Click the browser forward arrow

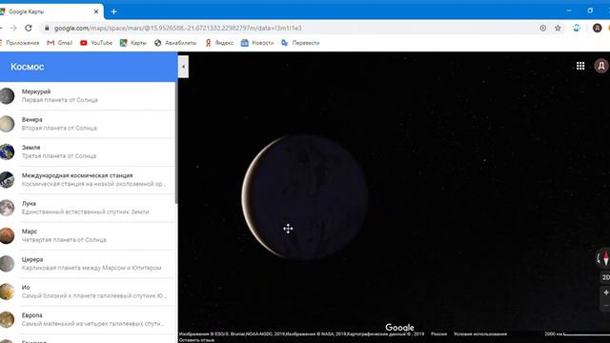click(x=13, y=28)
